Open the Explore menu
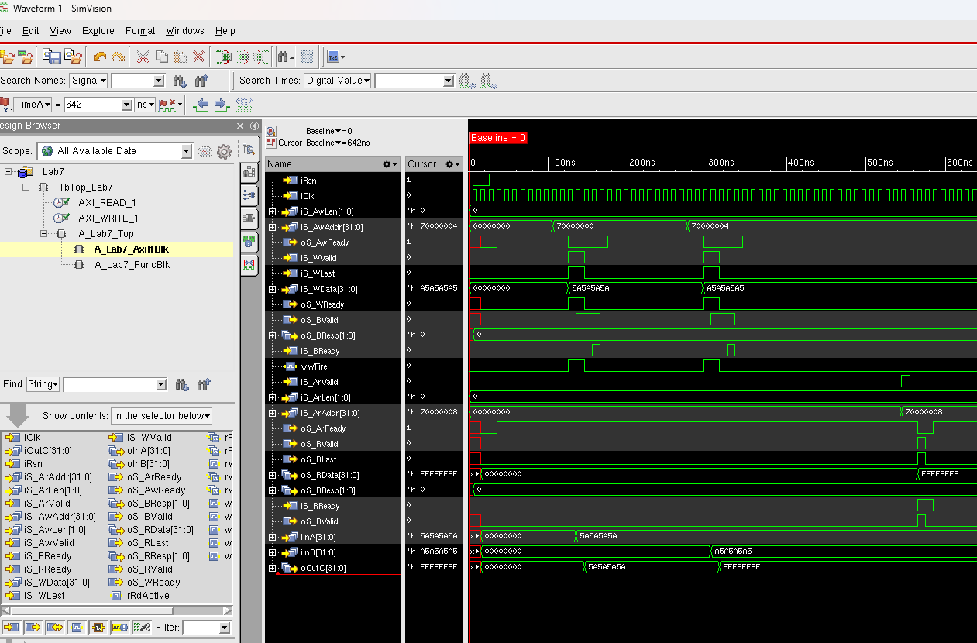Image resolution: width=977 pixels, height=643 pixels. coord(98,31)
